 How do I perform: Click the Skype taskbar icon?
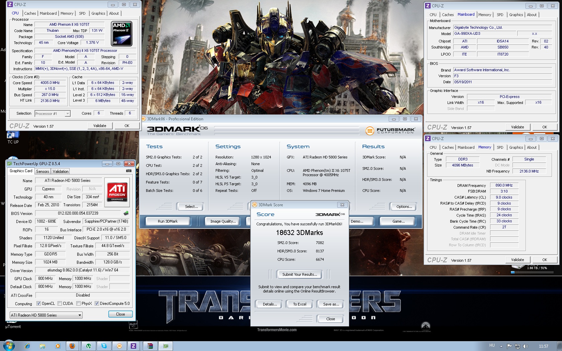coord(104,346)
